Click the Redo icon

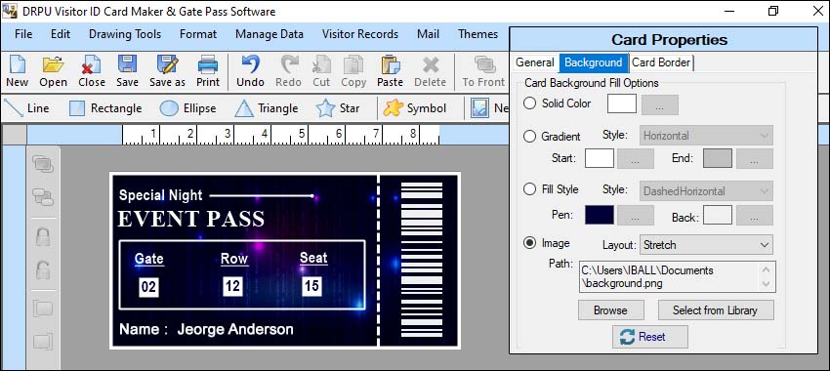pyautogui.click(x=288, y=71)
